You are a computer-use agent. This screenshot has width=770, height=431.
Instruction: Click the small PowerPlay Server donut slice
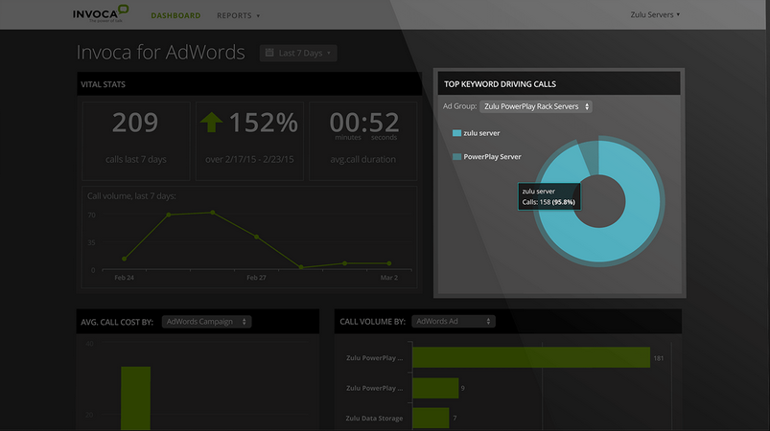point(591,157)
